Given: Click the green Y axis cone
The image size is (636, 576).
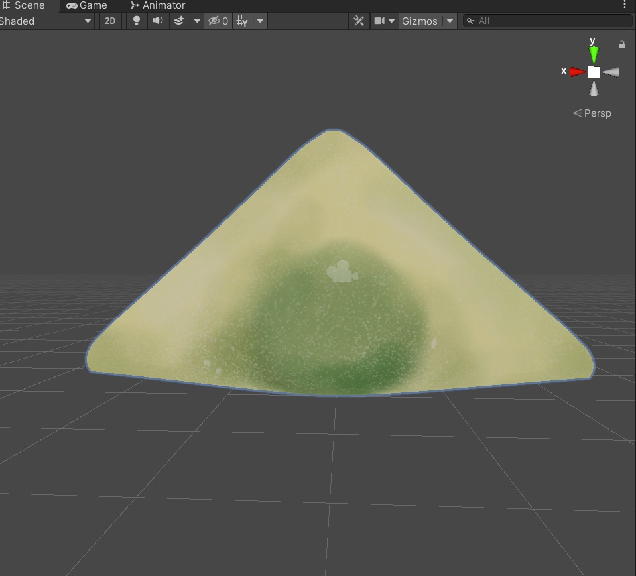Looking at the screenshot, I should pos(594,55).
